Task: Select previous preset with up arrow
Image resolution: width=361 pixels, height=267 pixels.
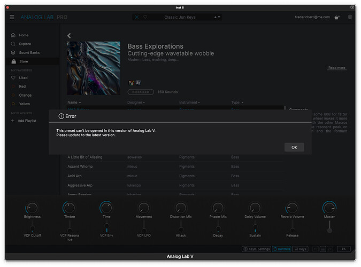Action: [216, 17]
